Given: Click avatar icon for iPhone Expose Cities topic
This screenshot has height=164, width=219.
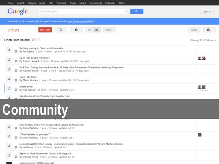Looking at the screenshot, I should [x=9, y=127].
